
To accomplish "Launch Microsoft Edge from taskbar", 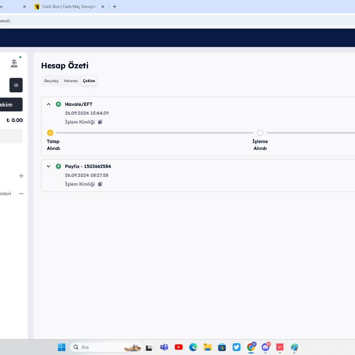I will pyautogui.click(x=193, y=347).
